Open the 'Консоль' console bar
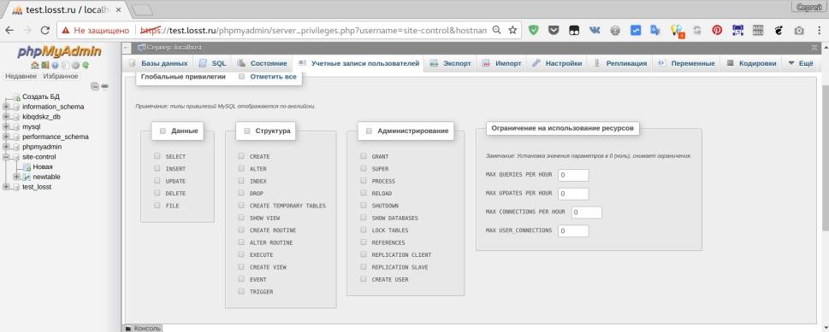This screenshot has width=829, height=332. (143, 329)
